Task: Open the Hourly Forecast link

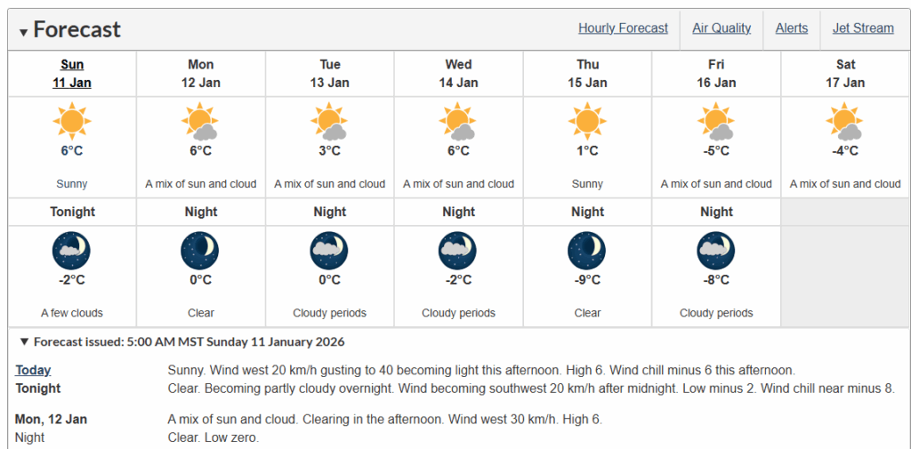Action: (x=623, y=28)
